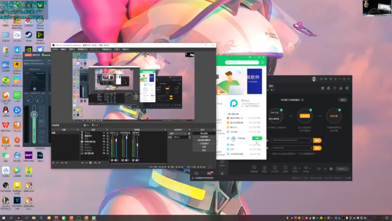
Task: Click 退出 button in the streaming app
Action: [x=343, y=100]
